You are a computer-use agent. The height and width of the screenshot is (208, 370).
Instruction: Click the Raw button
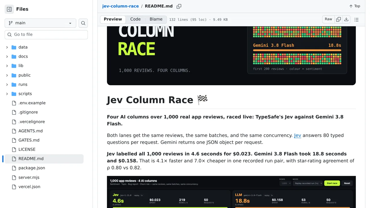point(328,19)
